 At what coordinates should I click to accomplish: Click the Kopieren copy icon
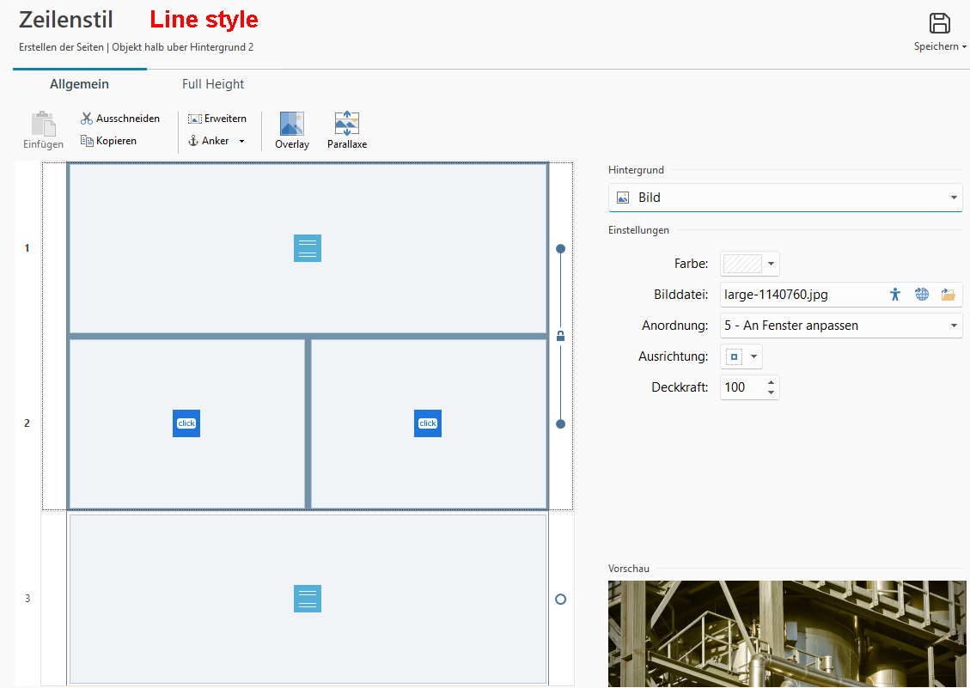(x=87, y=141)
